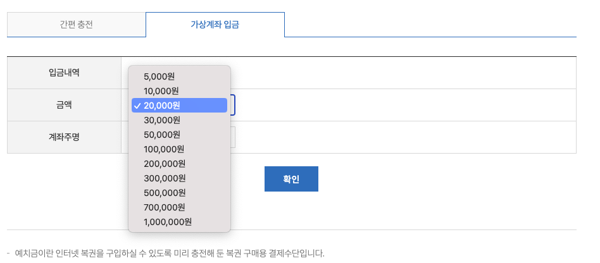Click the 금액 select box edge
This screenshot has height=263, width=600.
(233, 105)
